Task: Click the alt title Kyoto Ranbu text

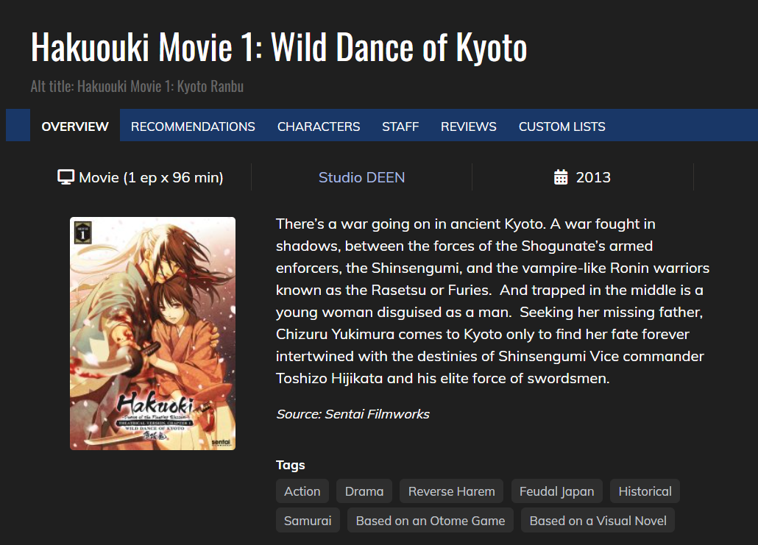Action: coord(210,87)
